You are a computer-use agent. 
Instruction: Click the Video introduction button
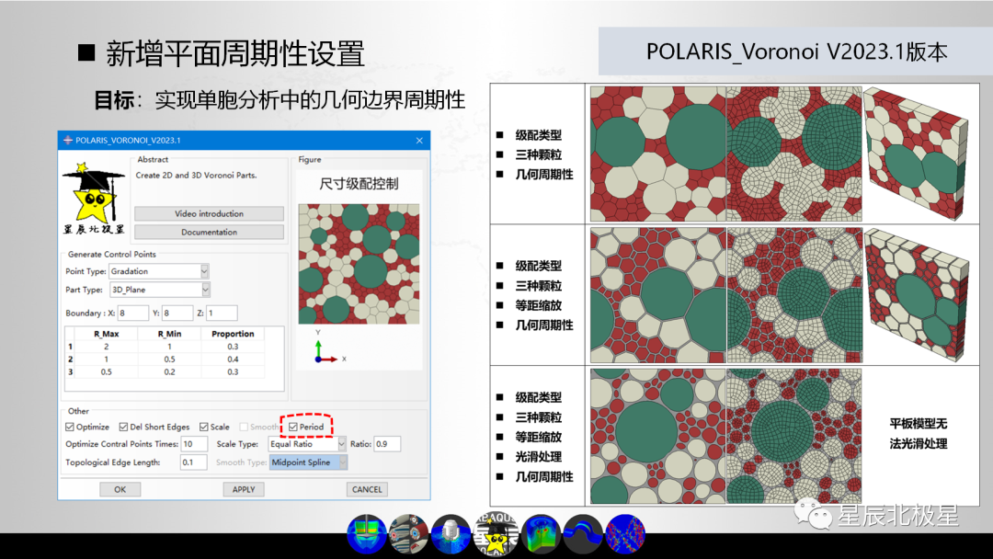click(x=208, y=213)
